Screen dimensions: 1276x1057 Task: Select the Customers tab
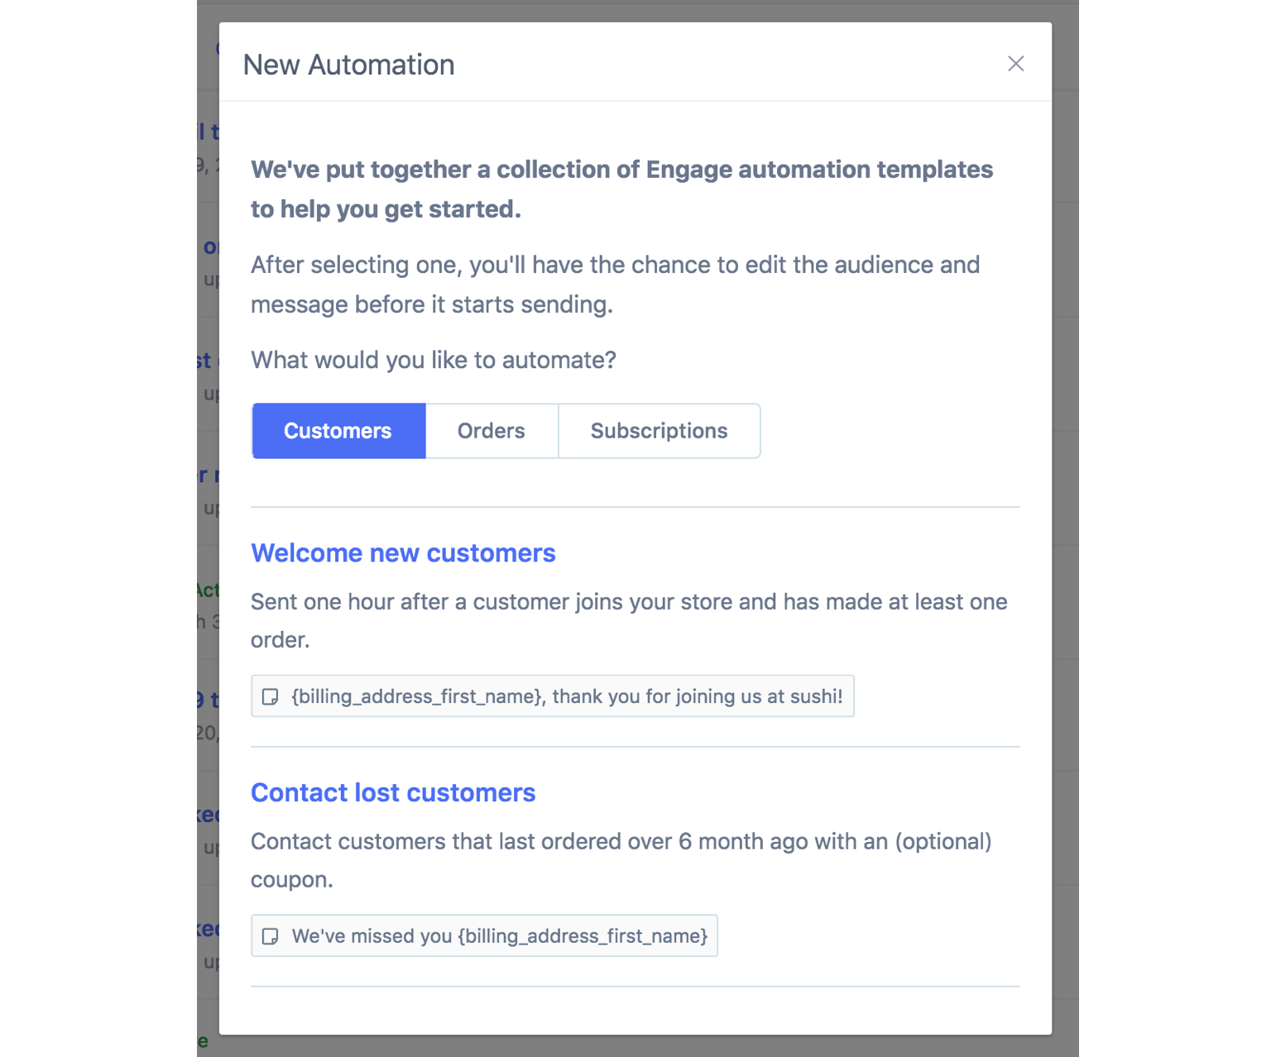coord(338,431)
